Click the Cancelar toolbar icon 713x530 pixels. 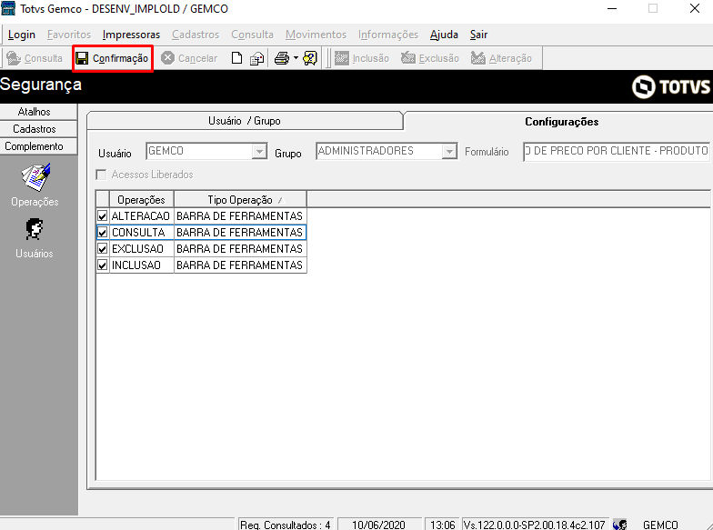coord(167,58)
